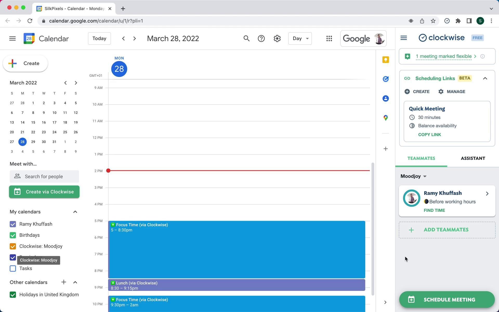The image size is (499, 312).
Task: Open Google Tasks side panel icon
Action: coord(385,79)
